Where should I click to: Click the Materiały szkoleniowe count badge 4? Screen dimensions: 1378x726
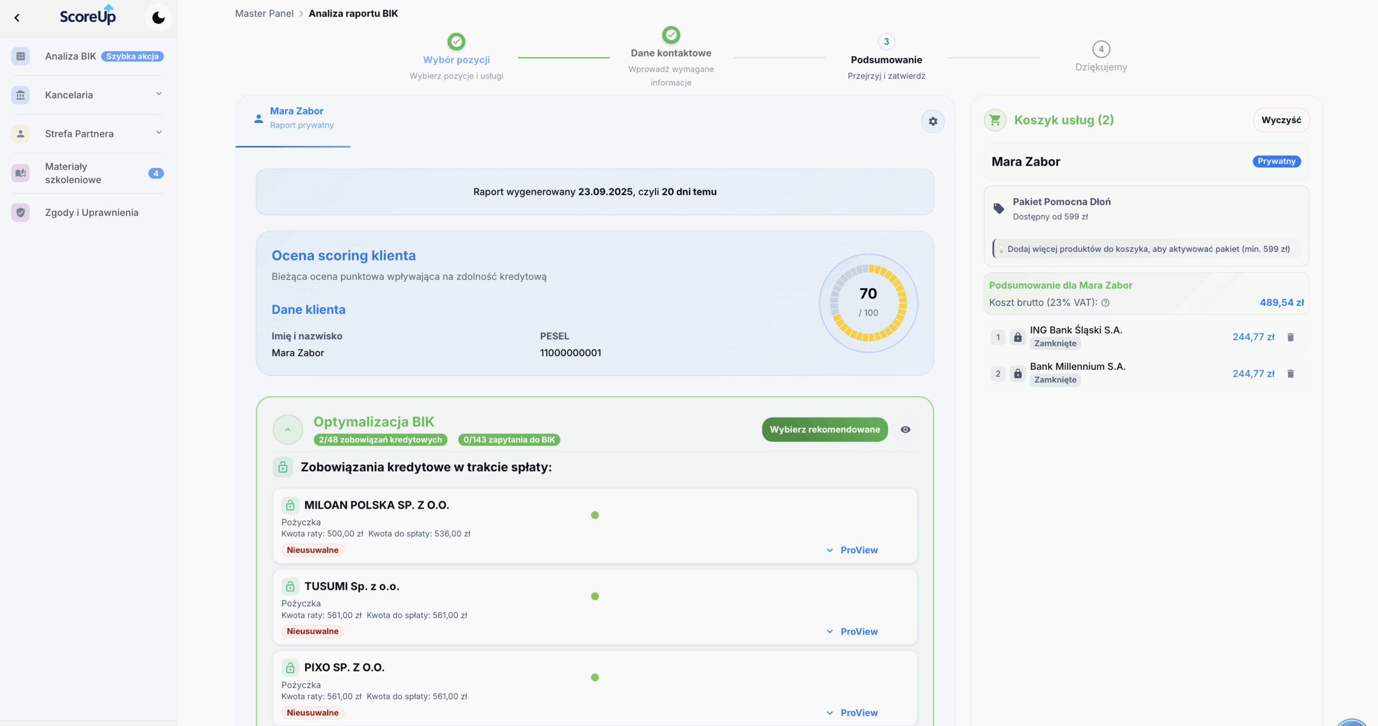(156, 173)
